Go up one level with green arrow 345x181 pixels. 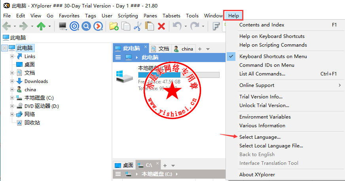click(x=41, y=26)
